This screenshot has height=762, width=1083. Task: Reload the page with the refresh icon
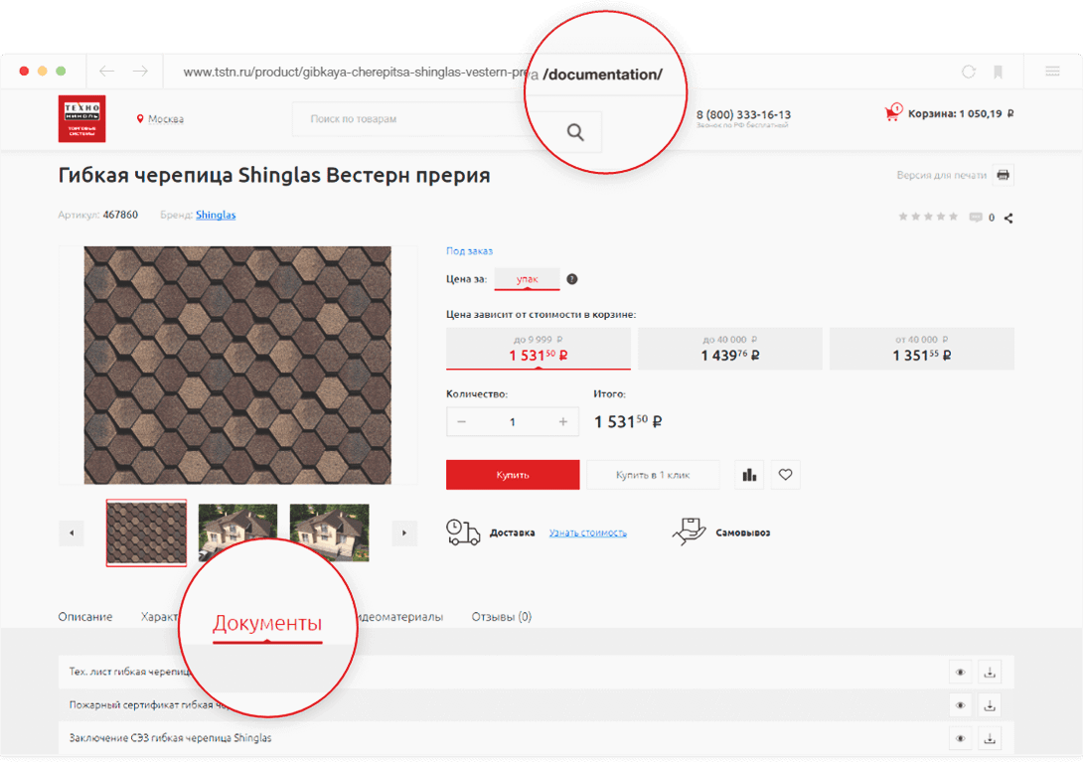(969, 72)
